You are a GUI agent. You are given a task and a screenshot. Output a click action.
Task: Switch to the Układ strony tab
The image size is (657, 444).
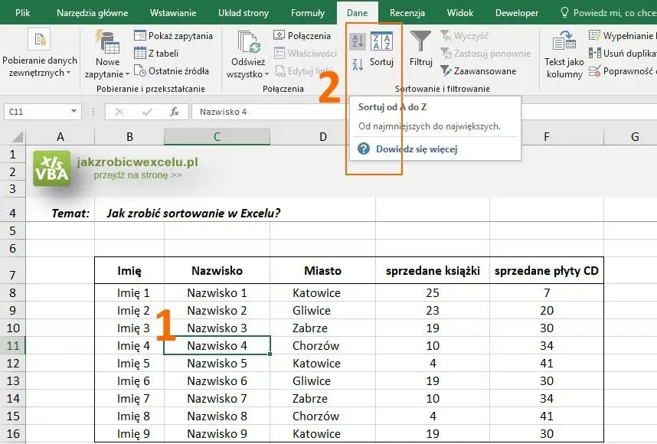click(x=243, y=12)
